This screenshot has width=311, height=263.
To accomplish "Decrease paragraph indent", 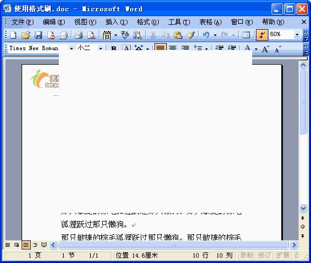I will 219,48.
